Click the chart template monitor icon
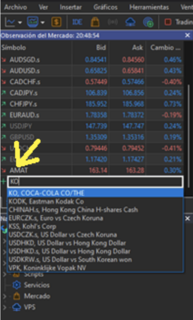 tap(33, 22)
